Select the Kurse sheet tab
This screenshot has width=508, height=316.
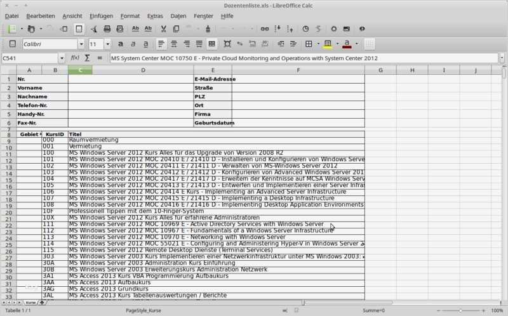pos(30,303)
